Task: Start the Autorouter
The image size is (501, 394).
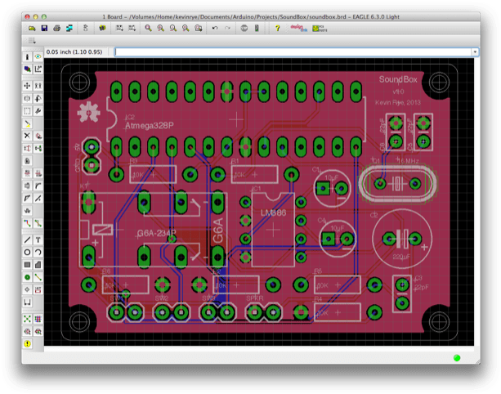Action: [x=38, y=319]
